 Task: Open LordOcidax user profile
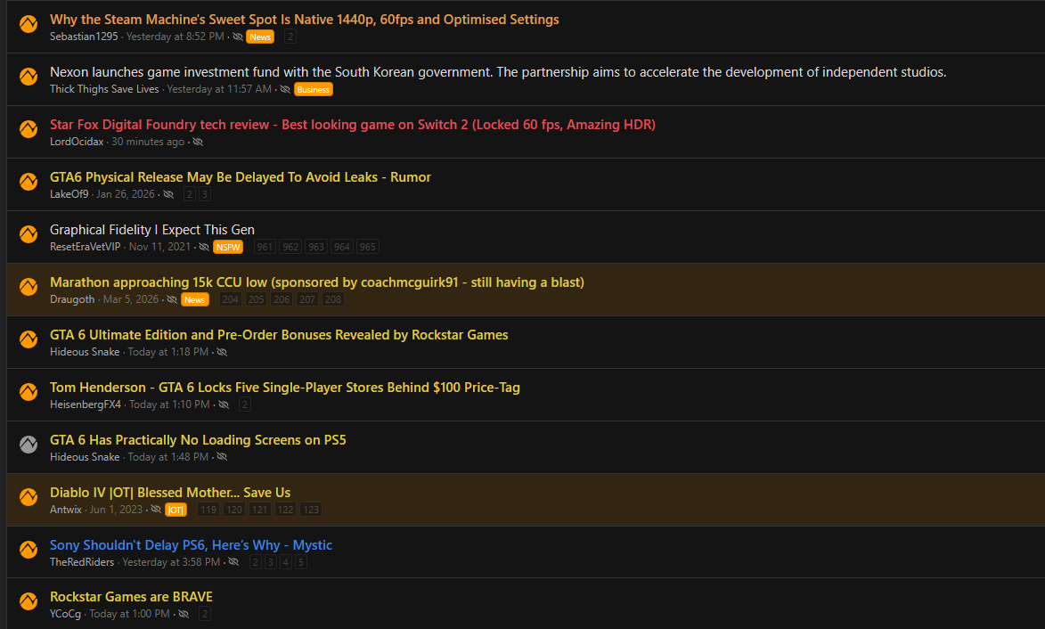pos(77,142)
